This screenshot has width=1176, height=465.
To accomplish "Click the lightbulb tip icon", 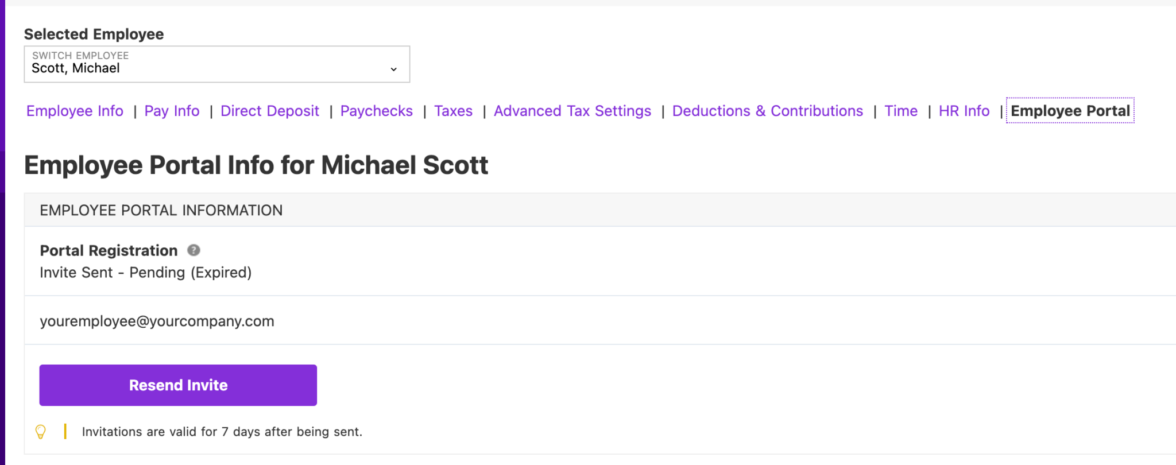I will pyautogui.click(x=41, y=432).
